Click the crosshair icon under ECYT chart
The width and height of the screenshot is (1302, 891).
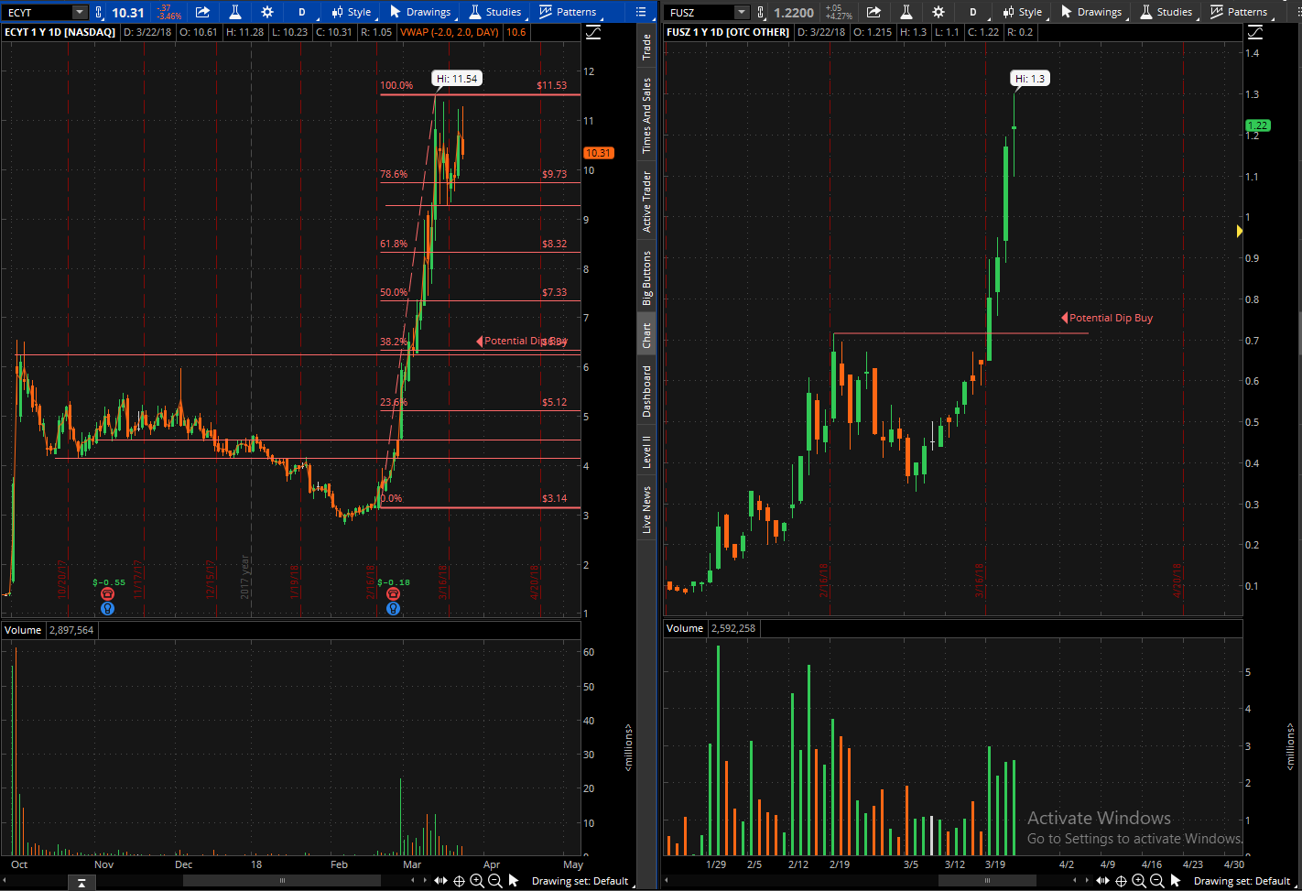[460, 881]
